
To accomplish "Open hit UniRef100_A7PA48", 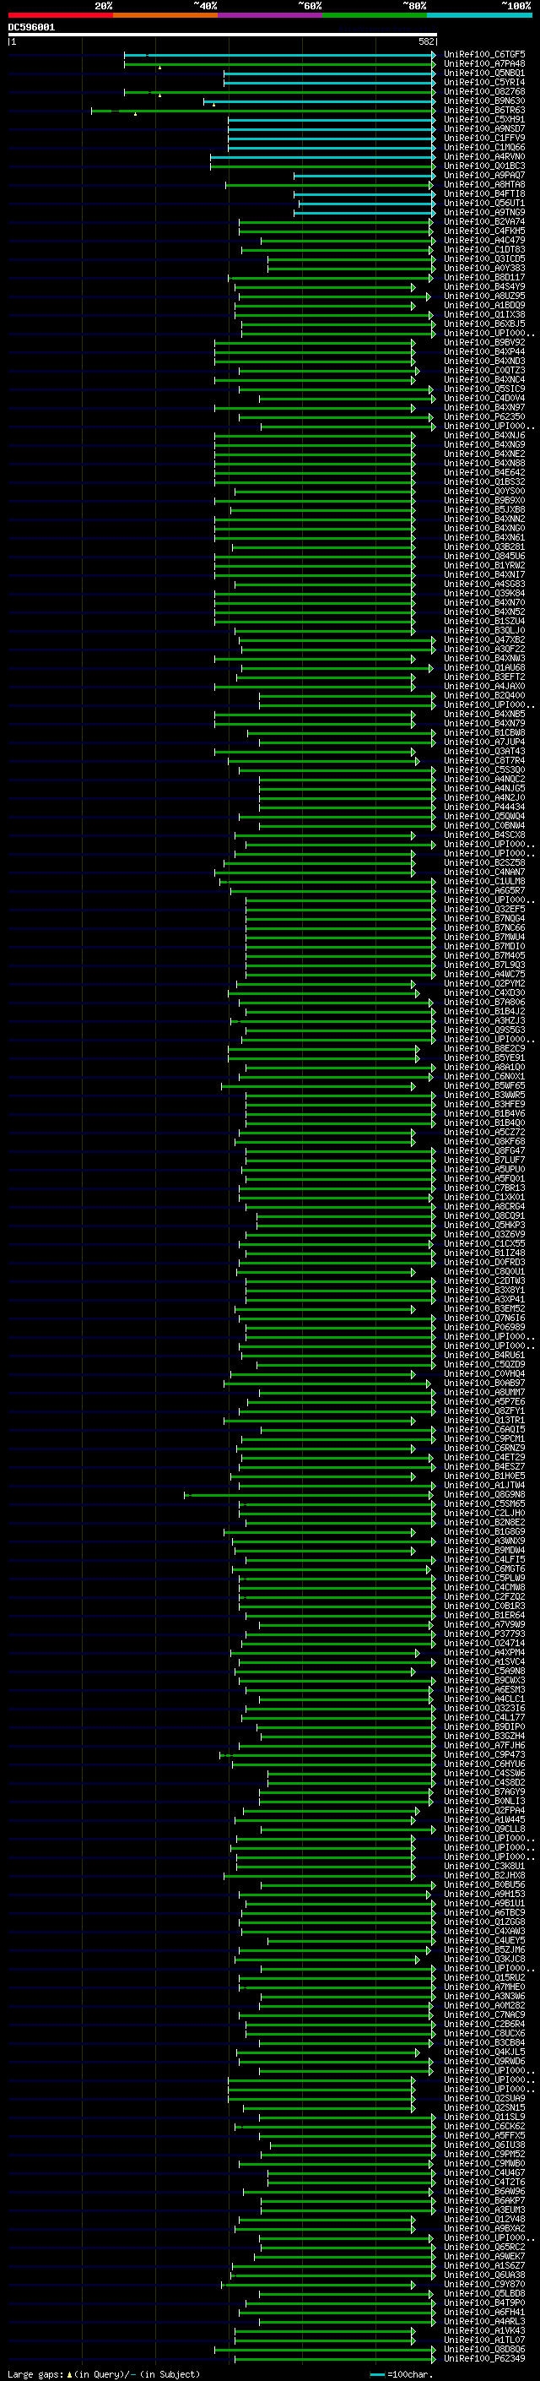I will pyautogui.click(x=483, y=64).
